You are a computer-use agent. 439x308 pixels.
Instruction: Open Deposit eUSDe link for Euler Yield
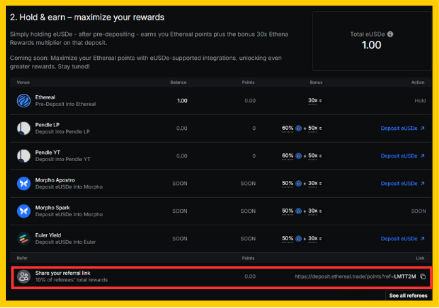[402, 239]
